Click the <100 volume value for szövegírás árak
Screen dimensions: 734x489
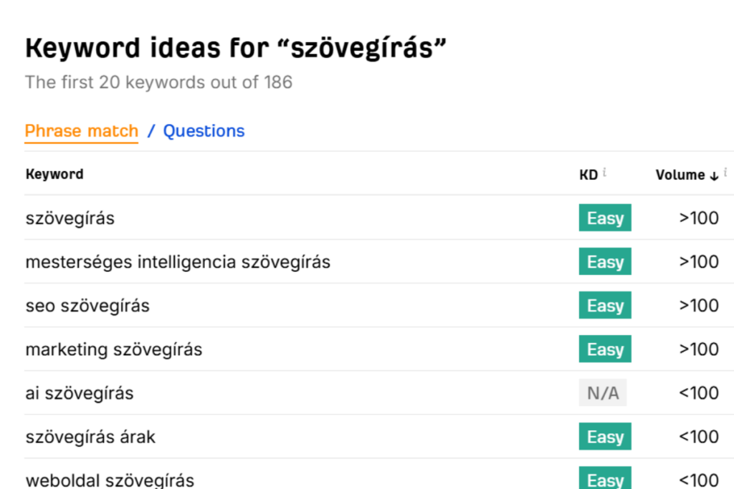pyautogui.click(x=698, y=436)
